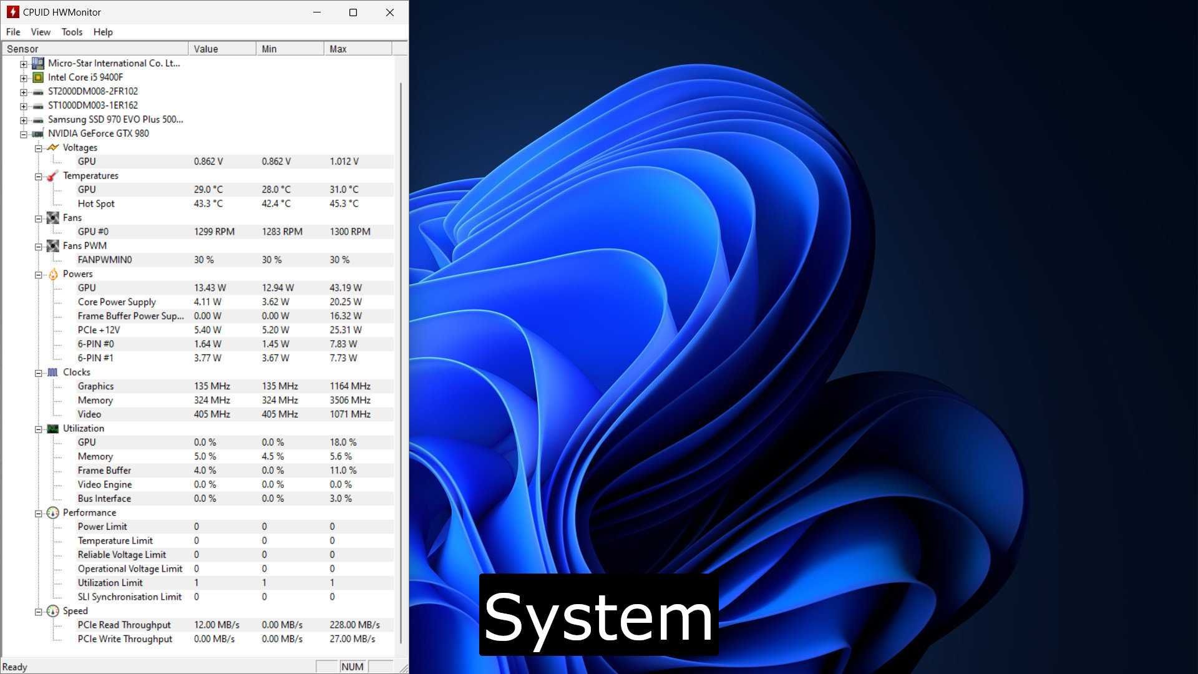Screen dimensions: 1198x674
Task: Toggle visibility of Powers subsection
Action: tap(39, 273)
